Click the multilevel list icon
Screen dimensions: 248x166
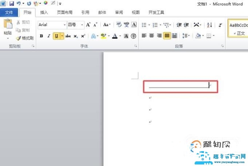[x=166, y=25]
